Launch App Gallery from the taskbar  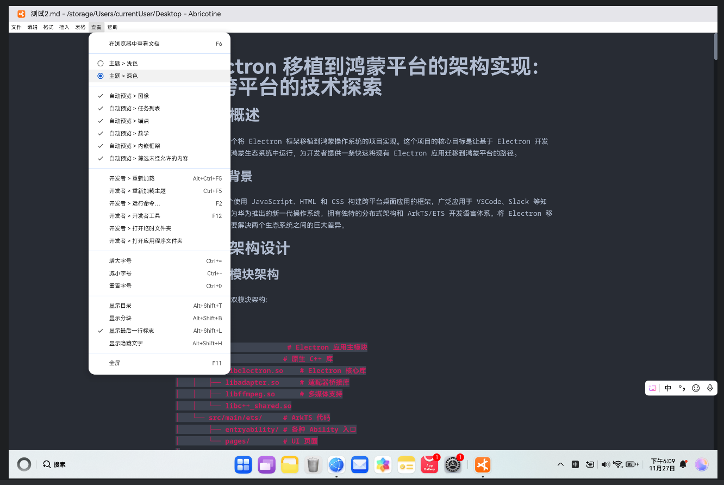[429, 465]
